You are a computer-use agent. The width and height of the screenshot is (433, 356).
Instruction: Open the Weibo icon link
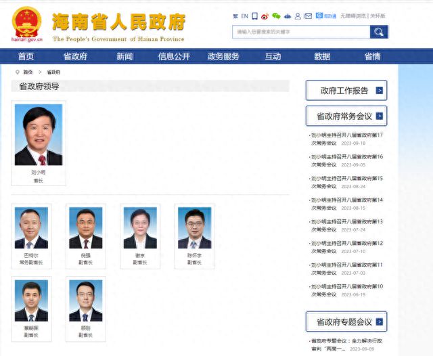(x=265, y=16)
